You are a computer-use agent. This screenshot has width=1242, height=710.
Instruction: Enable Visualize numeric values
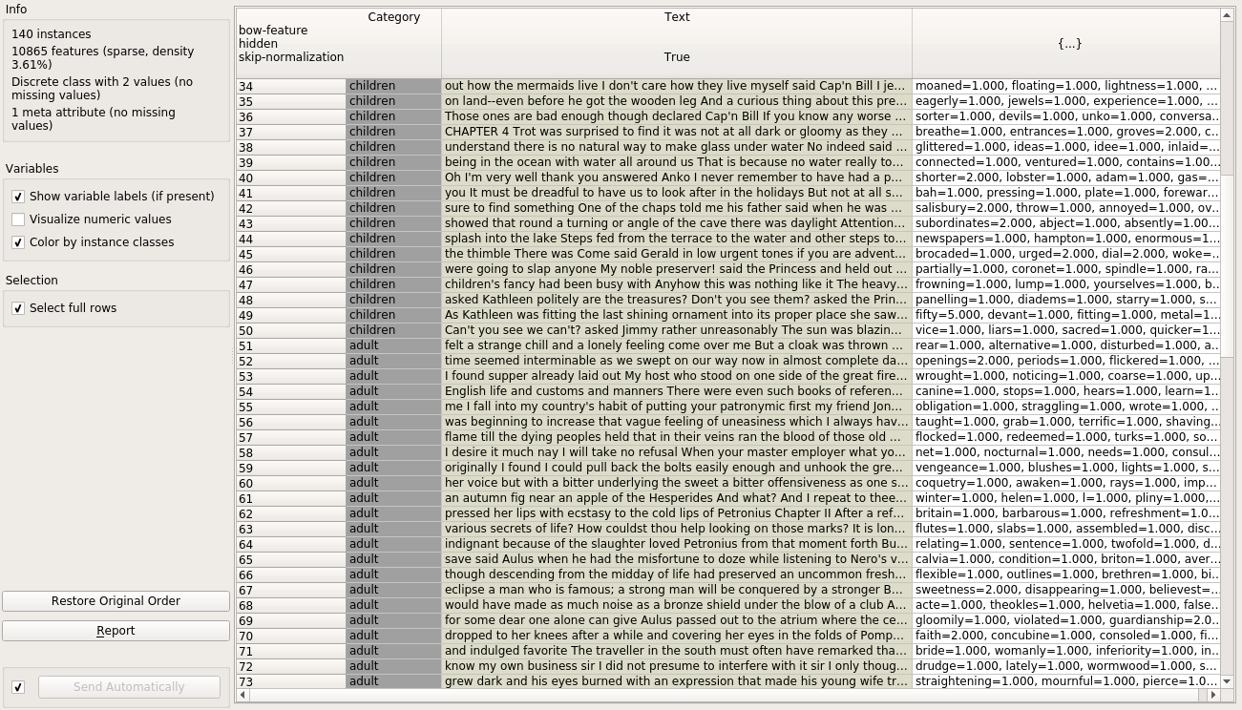pos(18,219)
